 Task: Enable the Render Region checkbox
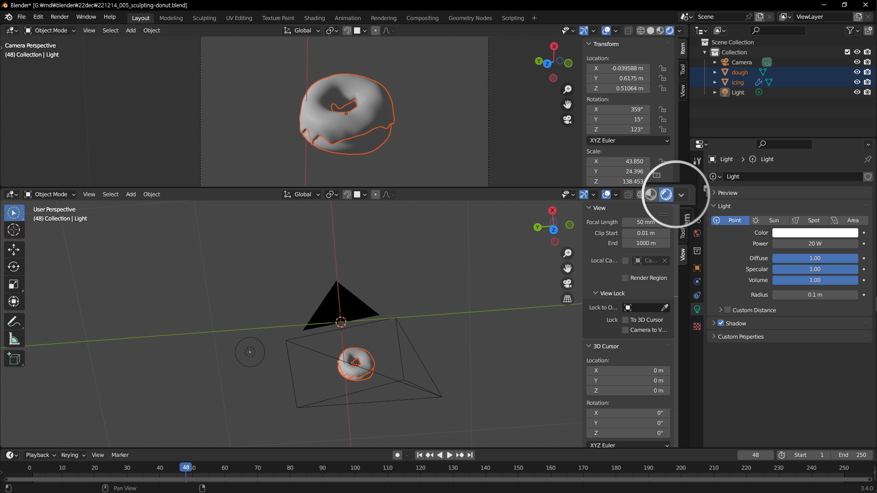point(625,278)
